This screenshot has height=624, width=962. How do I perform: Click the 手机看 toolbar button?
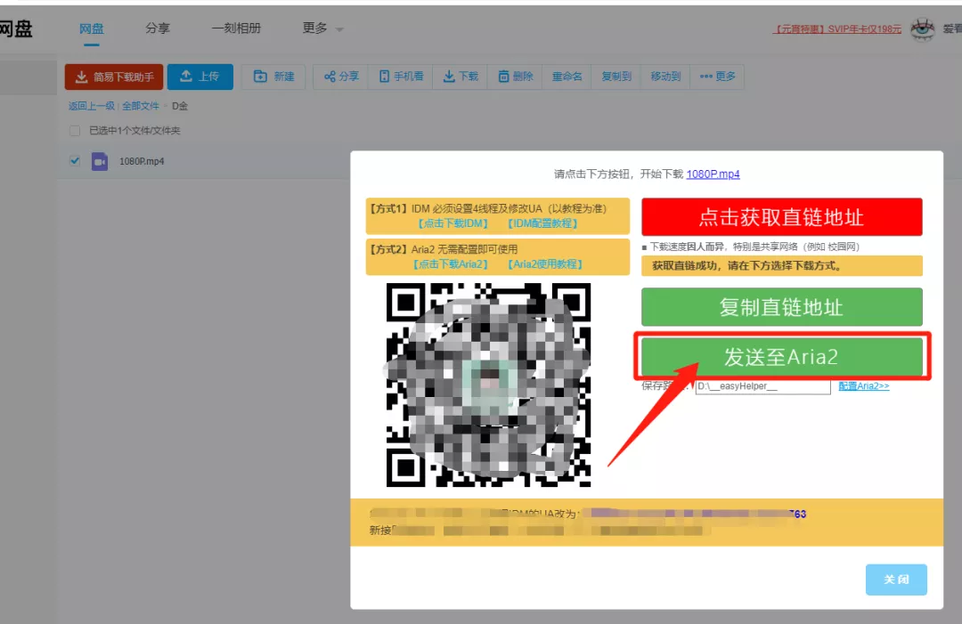pyautogui.click(x=401, y=77)
